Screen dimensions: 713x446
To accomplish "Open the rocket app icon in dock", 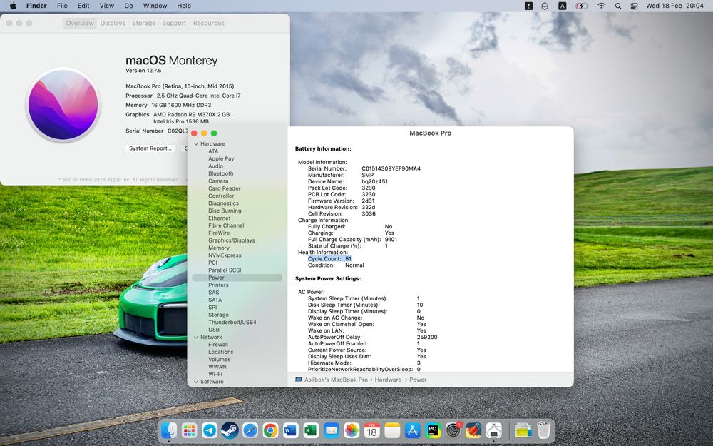I will click(473, 430).
